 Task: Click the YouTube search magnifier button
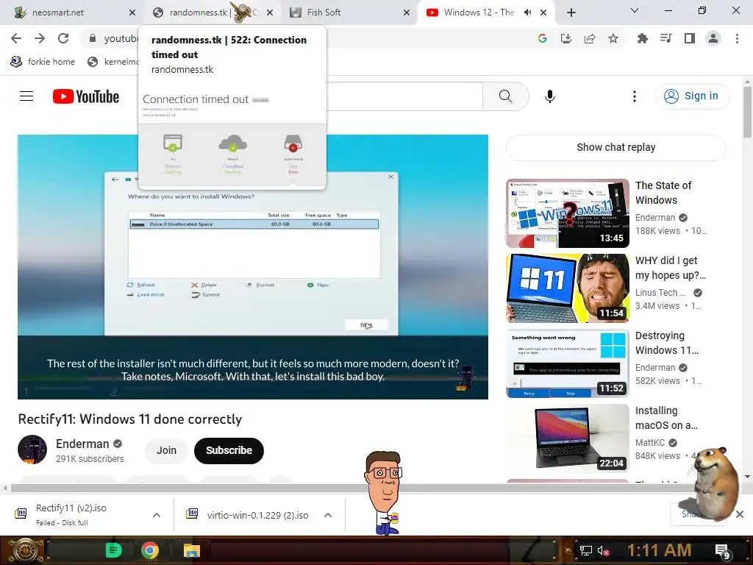(506, 96)
